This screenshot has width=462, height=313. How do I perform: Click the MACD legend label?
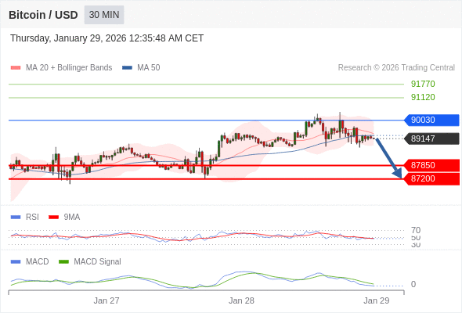(x=38, y=262)
